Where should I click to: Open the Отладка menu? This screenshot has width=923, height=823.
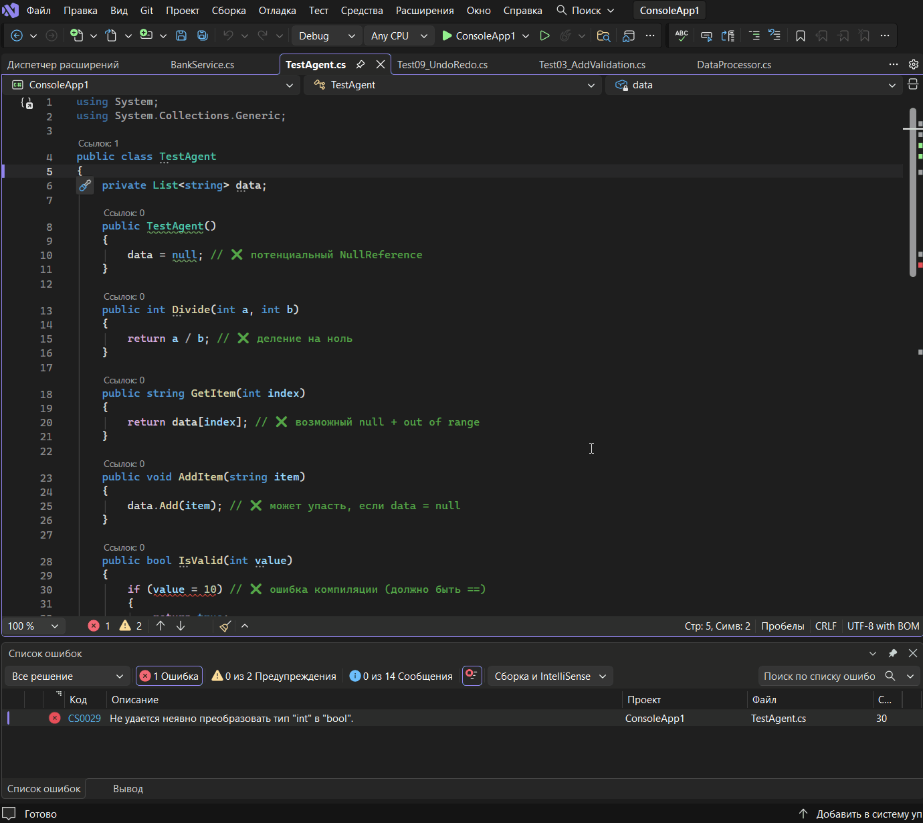(x=277, y=11)
